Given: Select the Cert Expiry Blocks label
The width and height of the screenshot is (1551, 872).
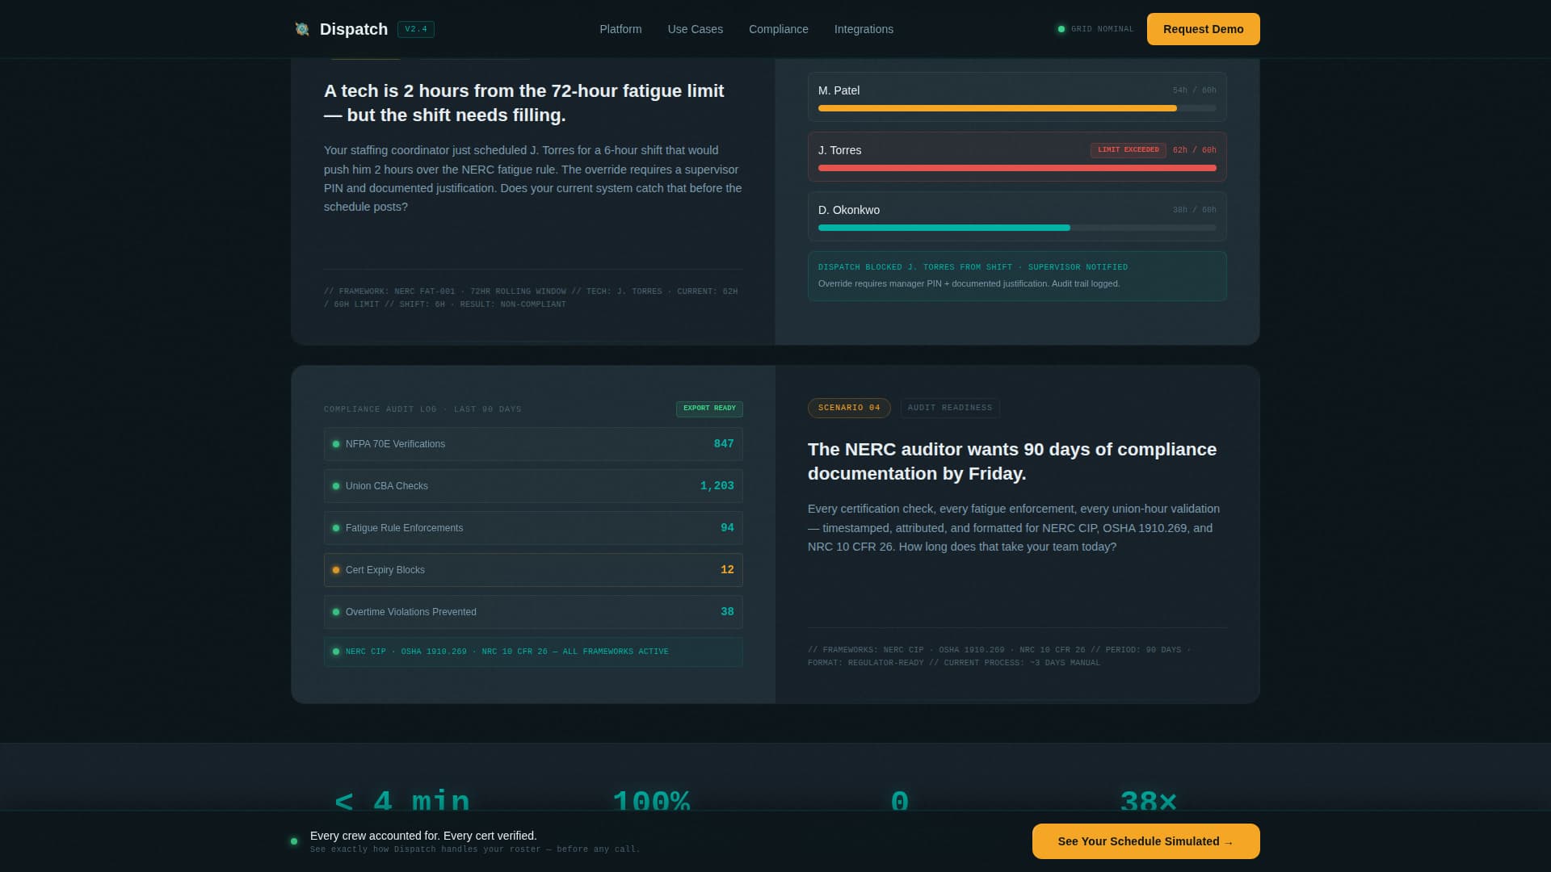Looking at the screenshot, I should coord(385,570).
